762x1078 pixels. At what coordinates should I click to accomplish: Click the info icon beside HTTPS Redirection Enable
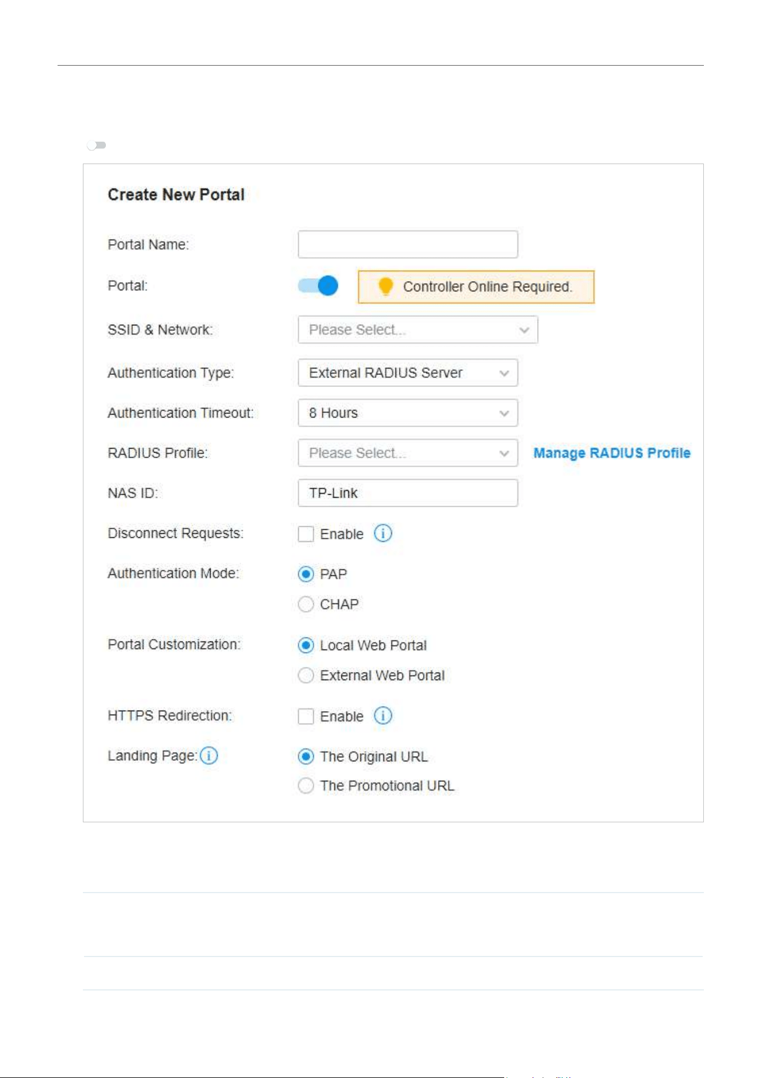(x=383, y=716)
